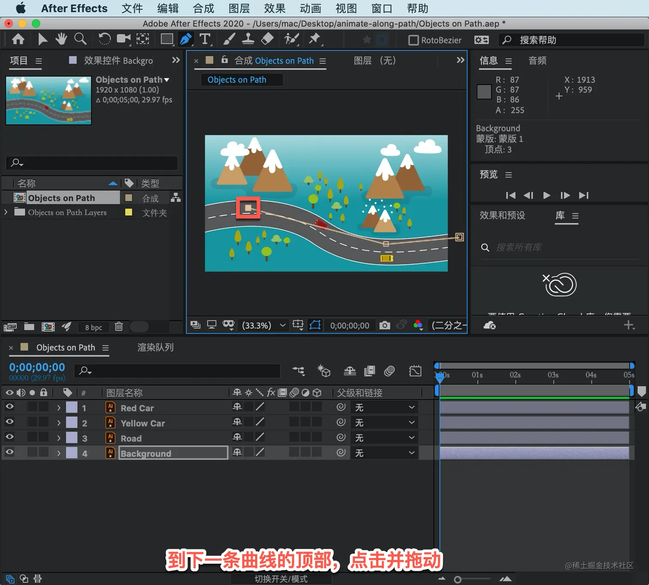This screenshot has width=649, height=585.
Task: Select the Puppet Pin tool
Action: [315, 39]
